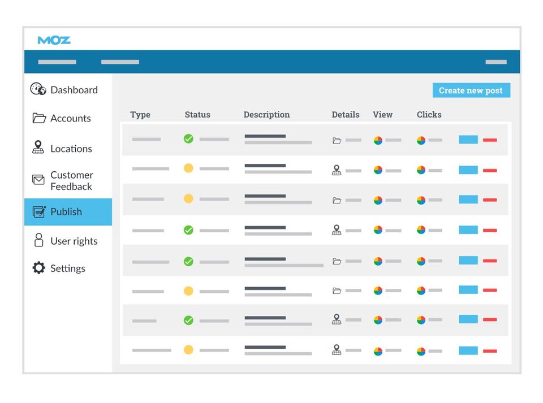Click the Accounts folder icon in sidebar
This screenshot has width=543, height=403.
(39, 118)
